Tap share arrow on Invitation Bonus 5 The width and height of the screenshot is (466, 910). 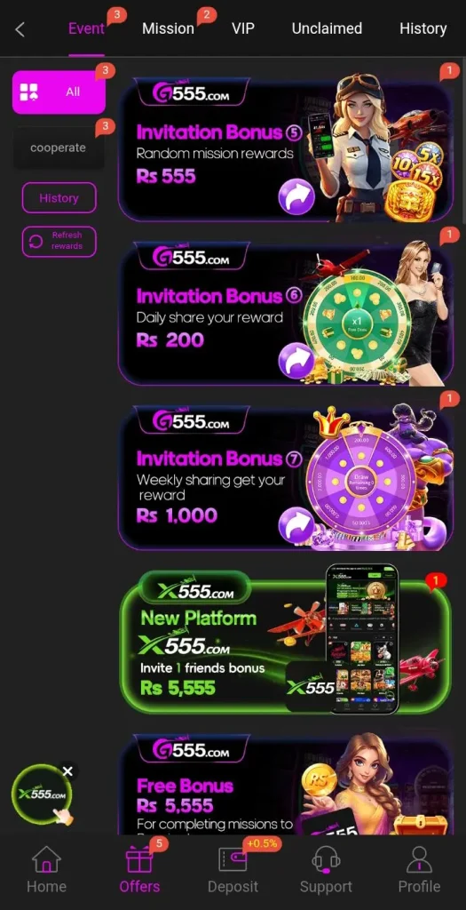[296, 197]
